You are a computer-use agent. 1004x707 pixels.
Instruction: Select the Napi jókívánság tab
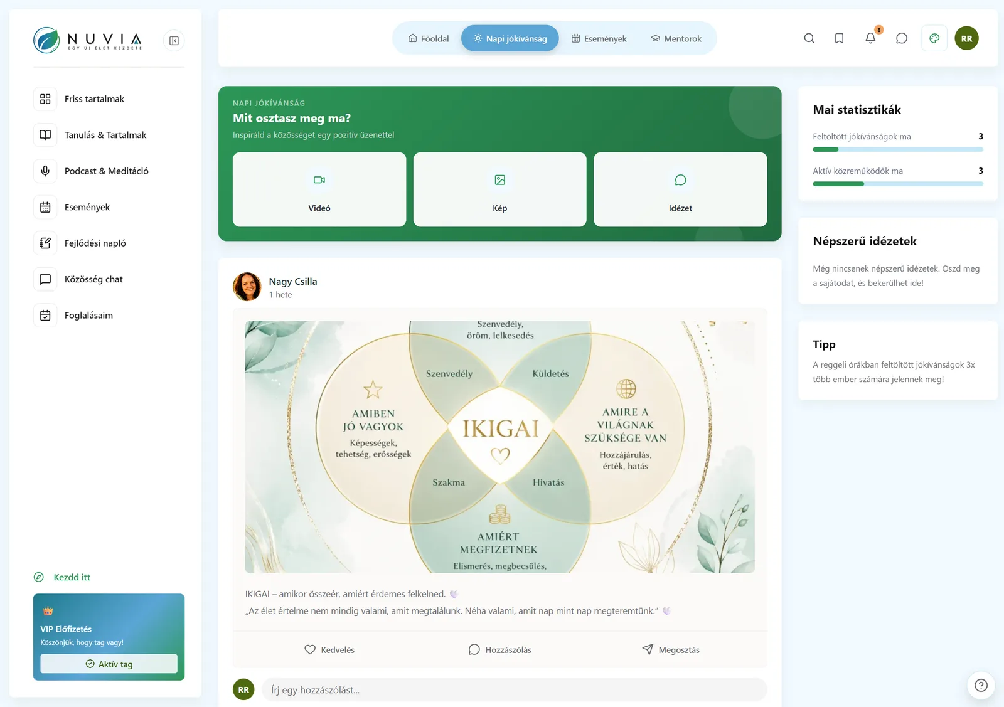pyautogui.click(x=510, y=38)
